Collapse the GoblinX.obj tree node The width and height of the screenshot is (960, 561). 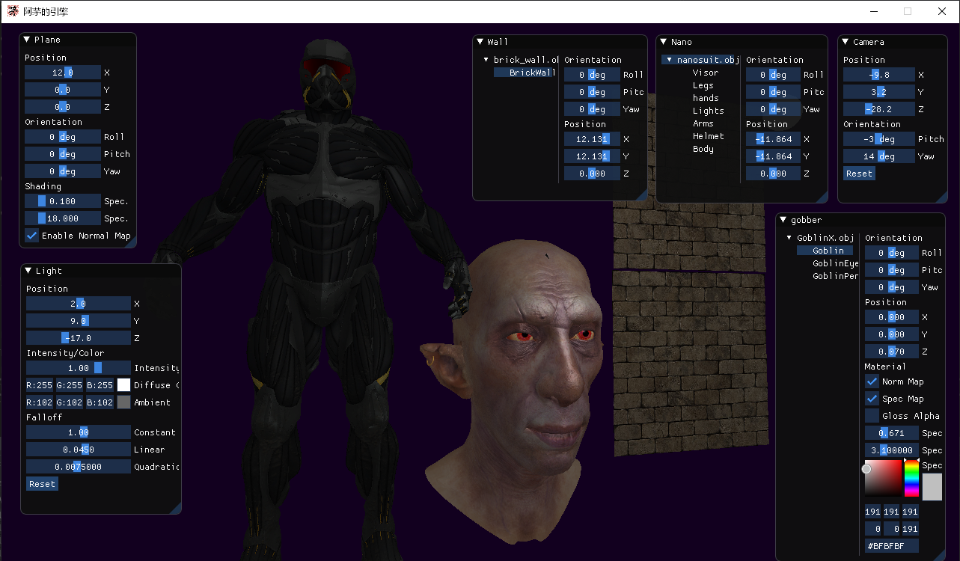coord(789,238)
